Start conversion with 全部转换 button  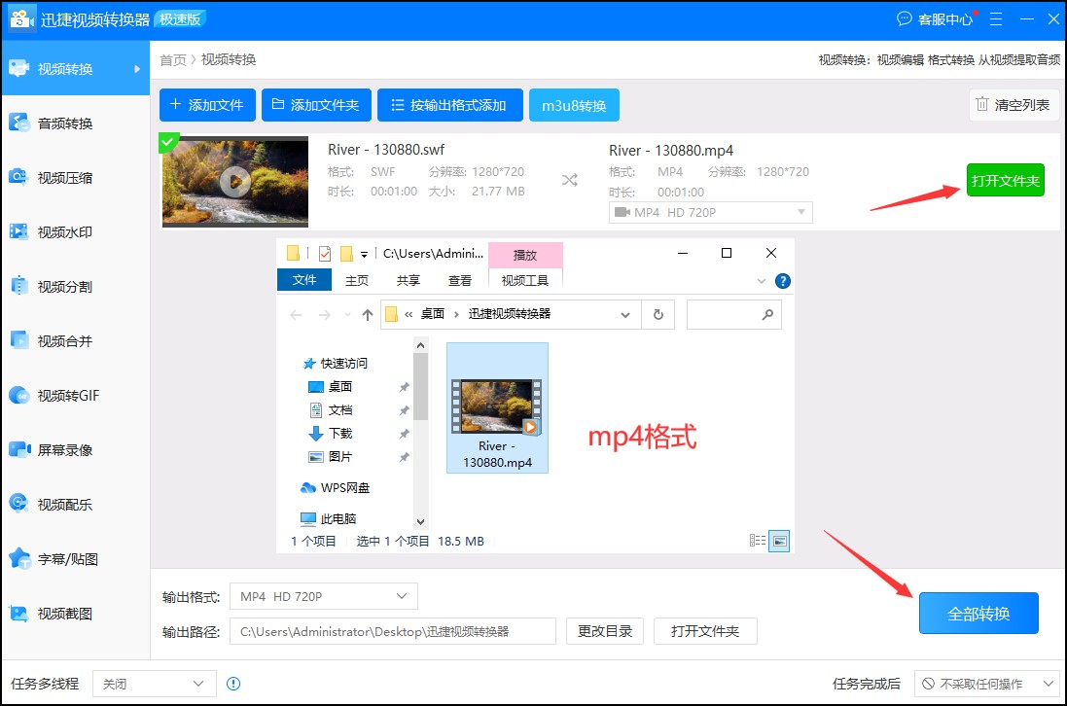coord(978,613)
